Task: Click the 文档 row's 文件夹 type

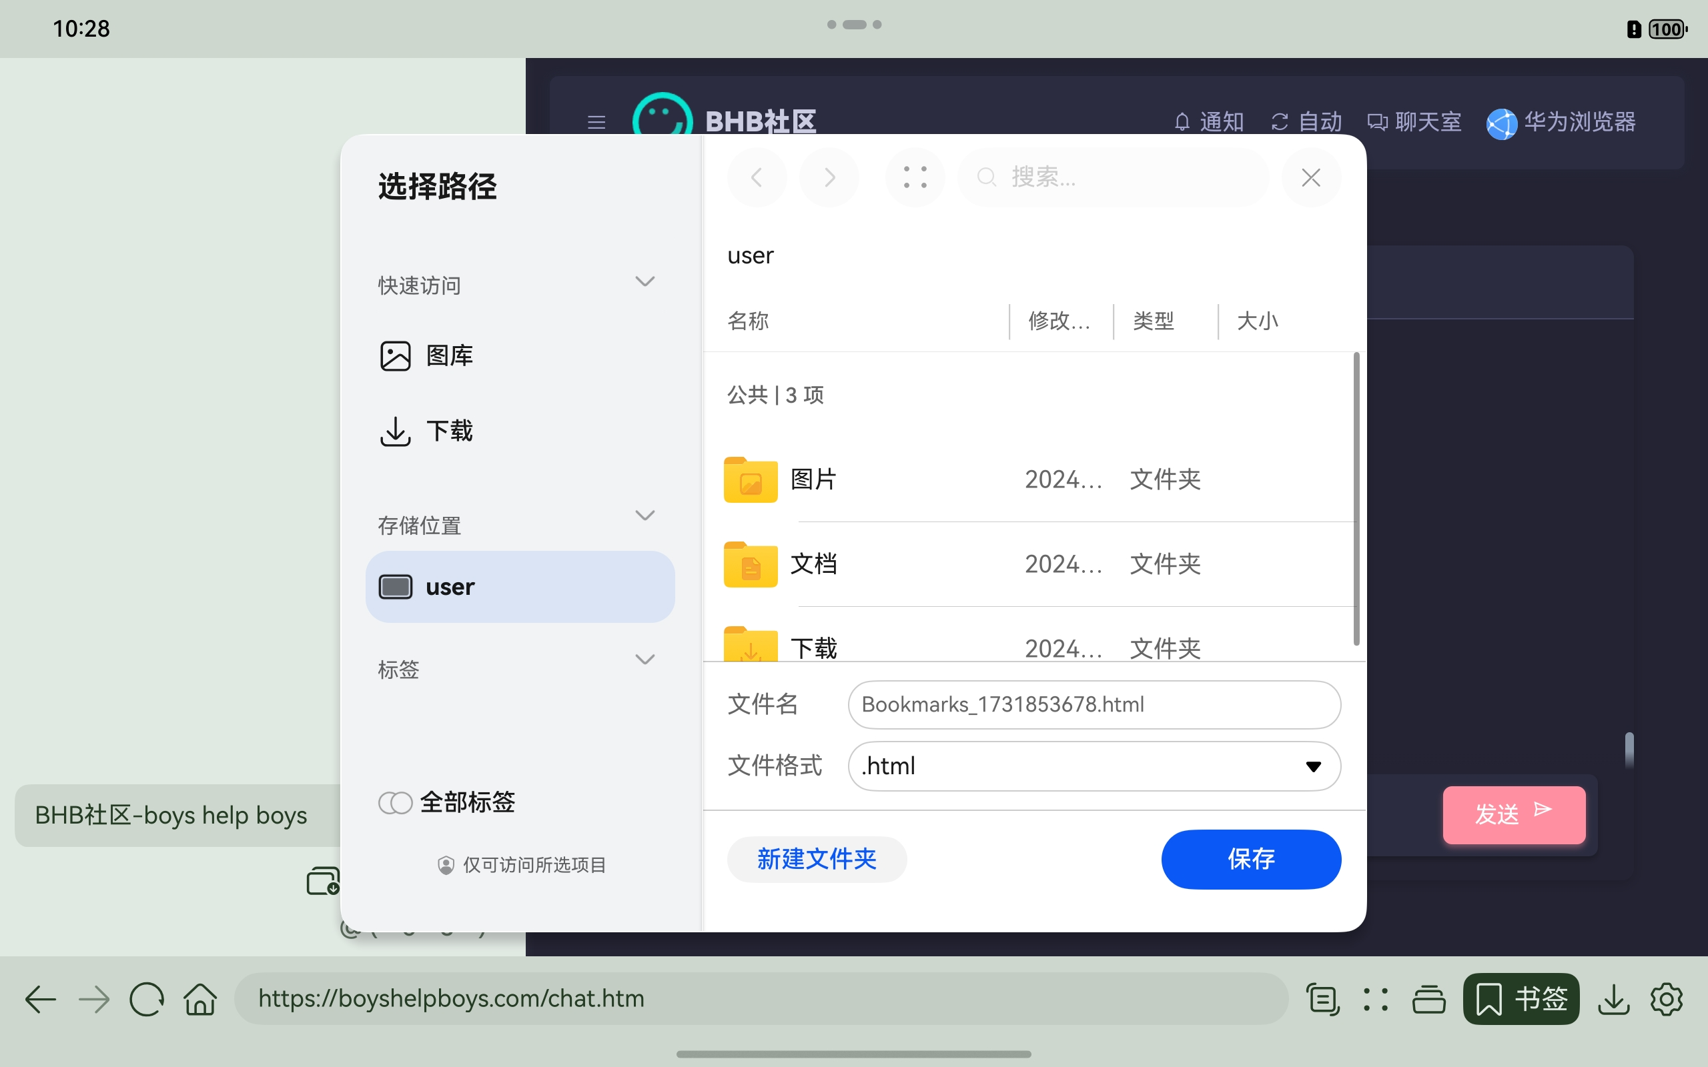Action: [x=1166, y=565]
